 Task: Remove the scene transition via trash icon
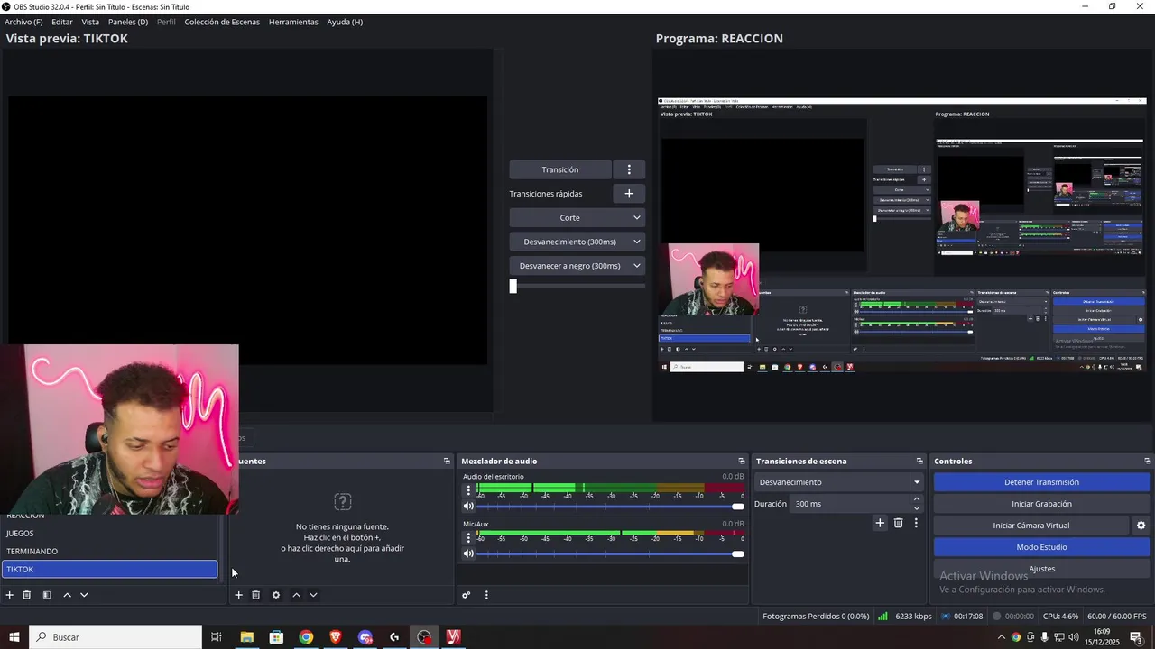pos(898,523)
